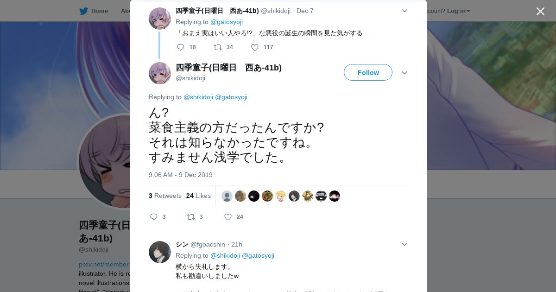Viewport: 556px width, 292px height.
Task: Like the main tweet using heart icon
Action: coord(228,217)
